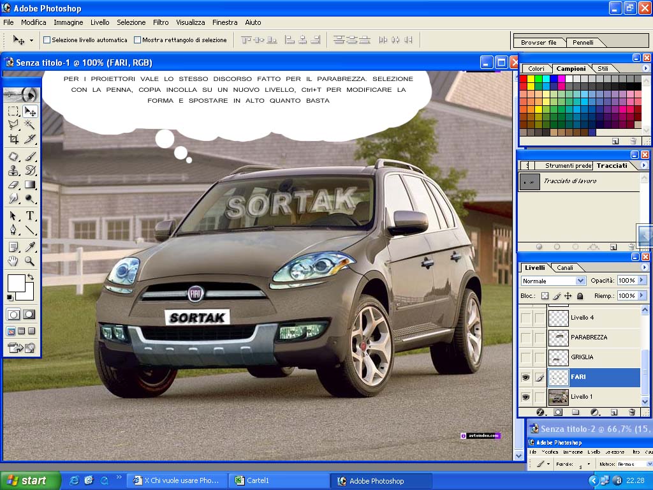Open the Browser file tab

click(538, 43)
